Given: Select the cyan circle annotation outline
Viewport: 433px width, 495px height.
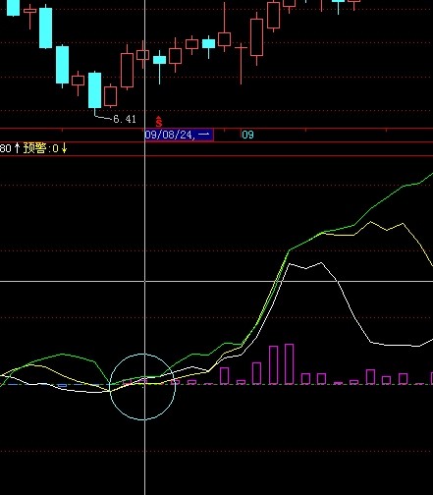Looking at the screenshot, I should [x=142, y=387].
